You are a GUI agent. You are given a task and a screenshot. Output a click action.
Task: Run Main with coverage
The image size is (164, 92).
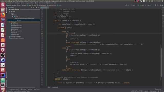[143, 5]
